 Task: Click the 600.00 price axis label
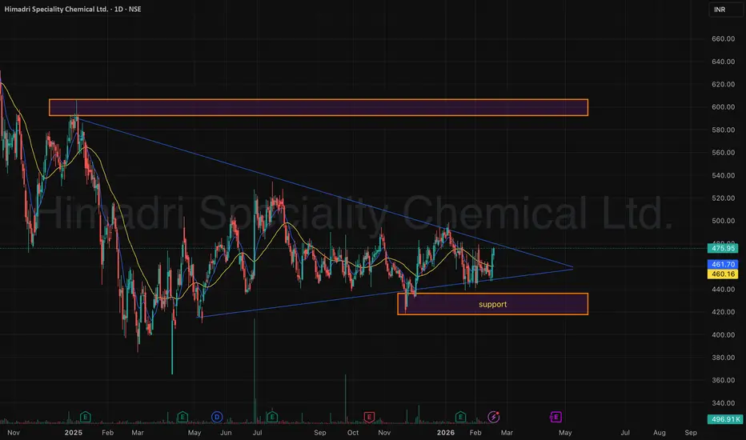pyautogui.click(x=723, y=107)
